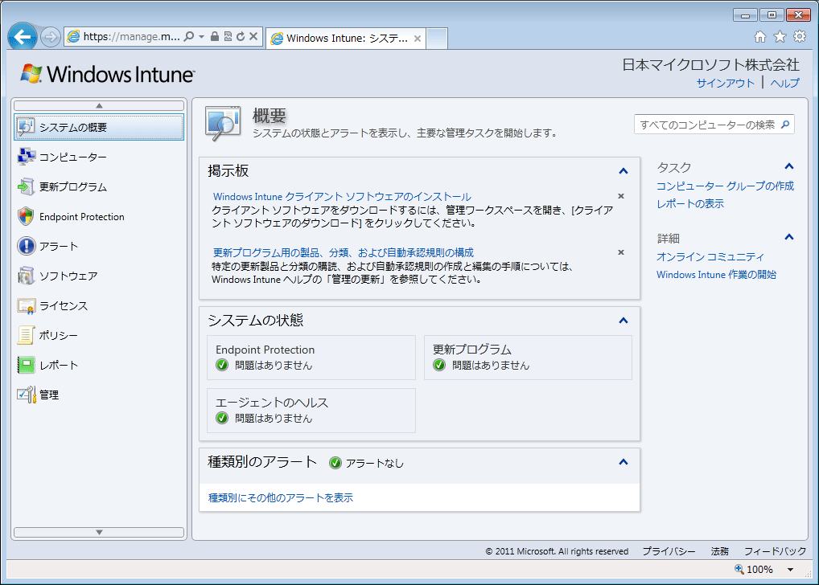Click the サインアウト link
The image size is (819, 585).
[x=726, y=83]
